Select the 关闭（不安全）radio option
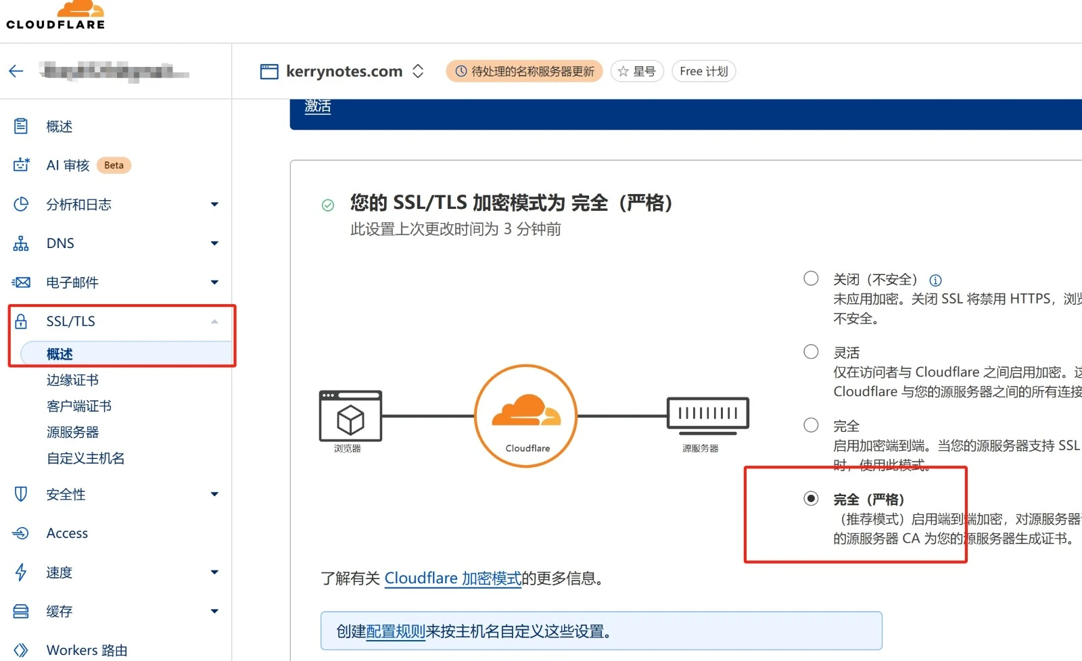1082x661 pixels. (811, 278)
